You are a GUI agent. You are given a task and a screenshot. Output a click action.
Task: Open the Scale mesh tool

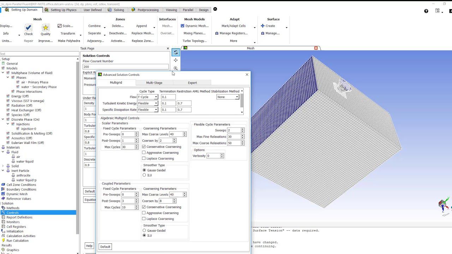[65, 26]
